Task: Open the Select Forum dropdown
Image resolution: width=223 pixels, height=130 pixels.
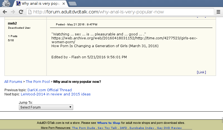Action: [46, 107]
